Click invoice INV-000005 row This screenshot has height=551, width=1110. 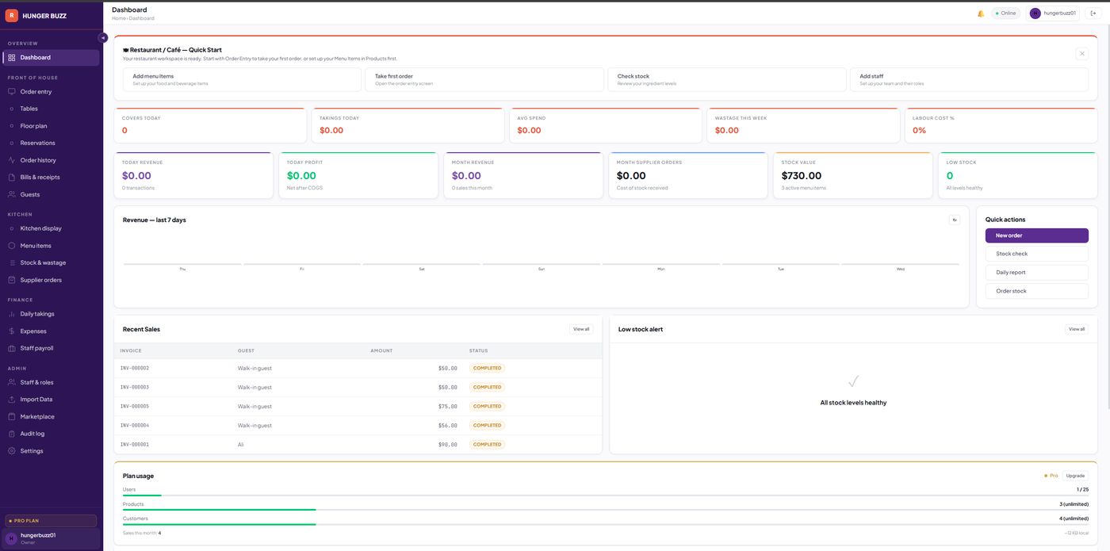coord(358,406)
